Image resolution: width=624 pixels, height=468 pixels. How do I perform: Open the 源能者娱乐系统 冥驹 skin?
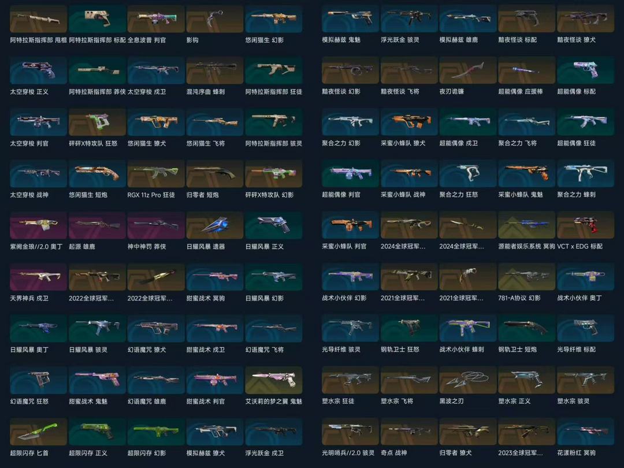pyautogui.click(x=526, y=225)
